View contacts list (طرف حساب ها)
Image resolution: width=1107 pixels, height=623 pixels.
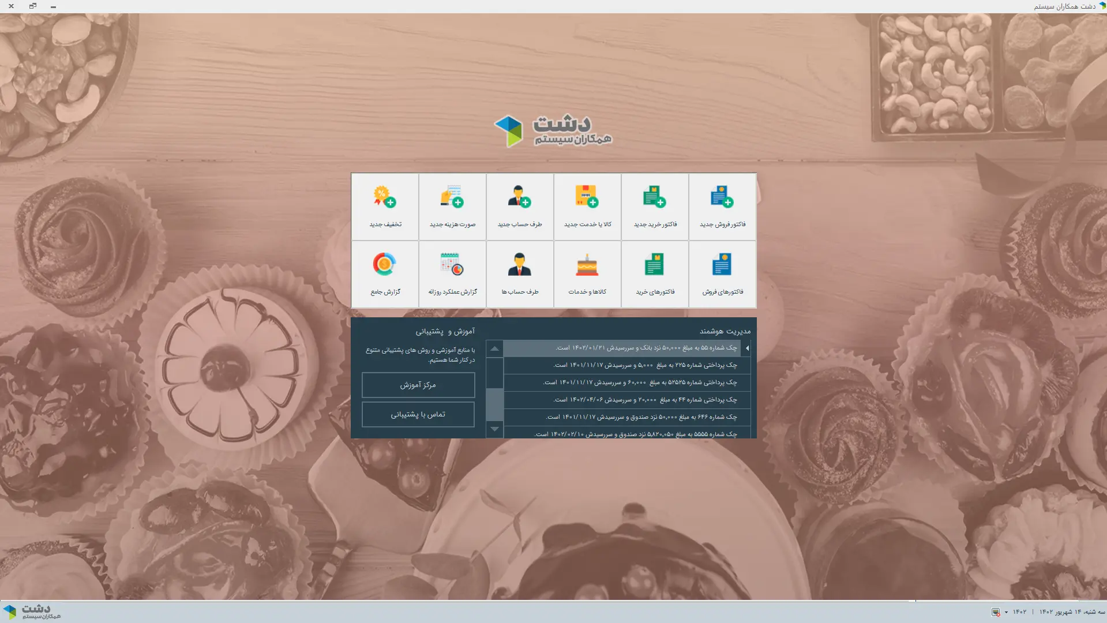tap(520, 274)
